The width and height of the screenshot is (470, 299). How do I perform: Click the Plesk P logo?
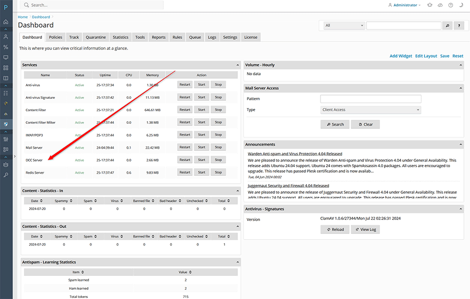tap(5, 7)
